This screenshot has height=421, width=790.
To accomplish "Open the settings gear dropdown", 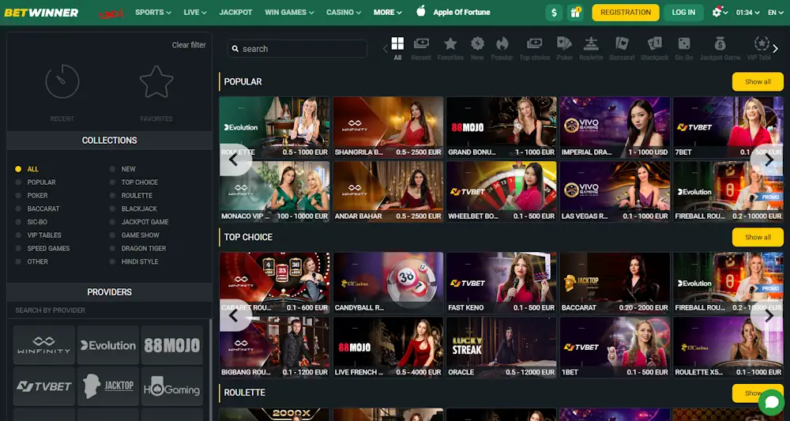I will coord(720,13).
